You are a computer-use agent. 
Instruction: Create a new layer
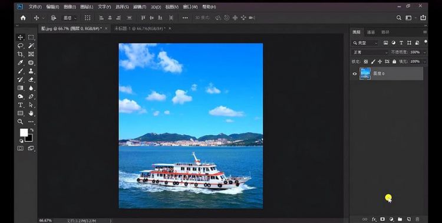click(x=409, y=219)
